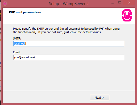The image size is (137, 105).
Task: Click the PHP mail parameters heading
Action: (25, 12)
